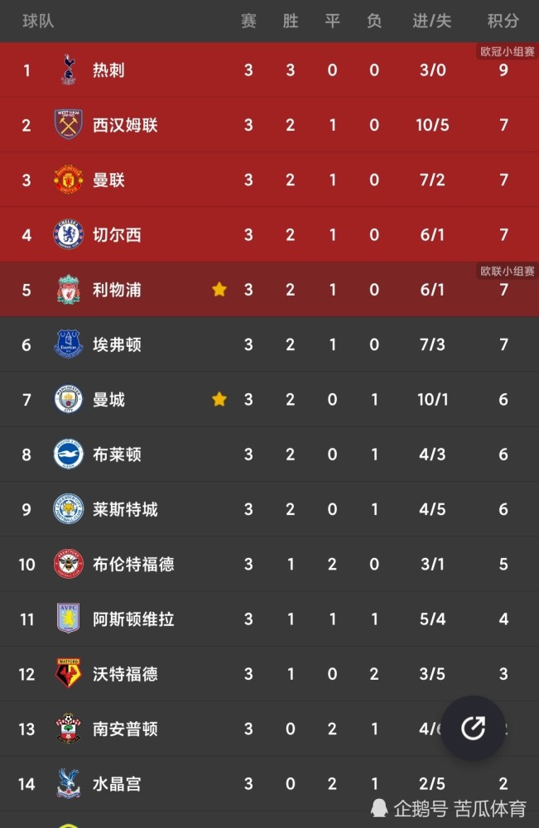Tap the 欧冠小组赛 label tag

point(508,51)
